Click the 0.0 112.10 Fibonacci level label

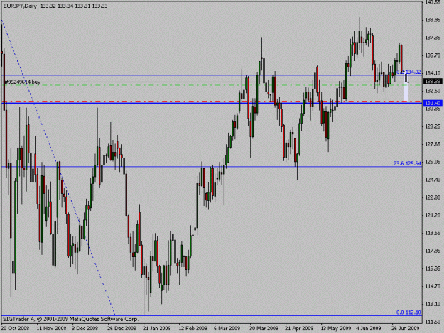click(x=408, y=312)
